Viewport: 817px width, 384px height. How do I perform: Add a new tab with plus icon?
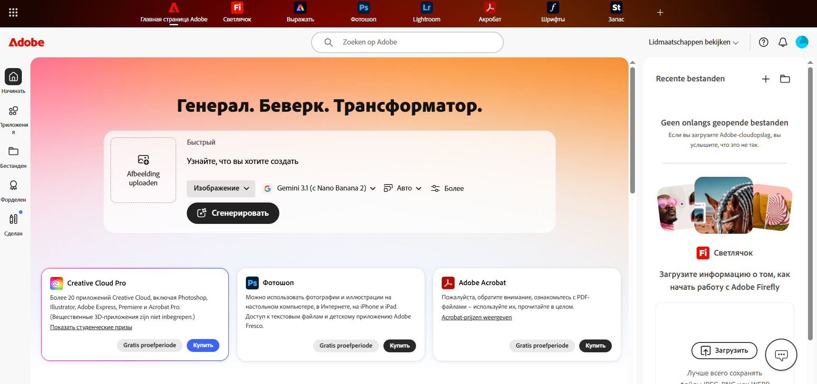(660, 12)
